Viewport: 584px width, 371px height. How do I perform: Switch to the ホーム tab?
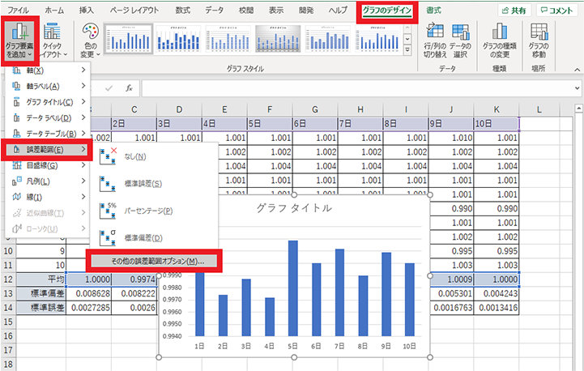[54, 11]
